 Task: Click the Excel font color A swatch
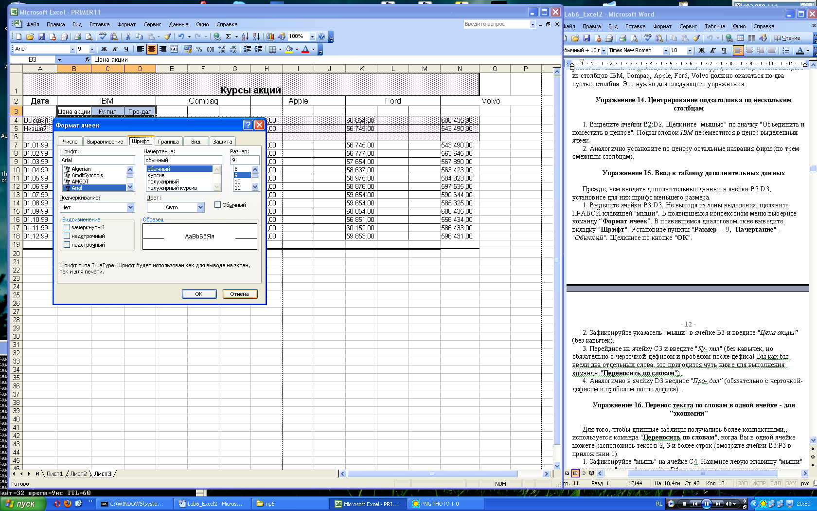pyautogui.click(x=305, y=49)
